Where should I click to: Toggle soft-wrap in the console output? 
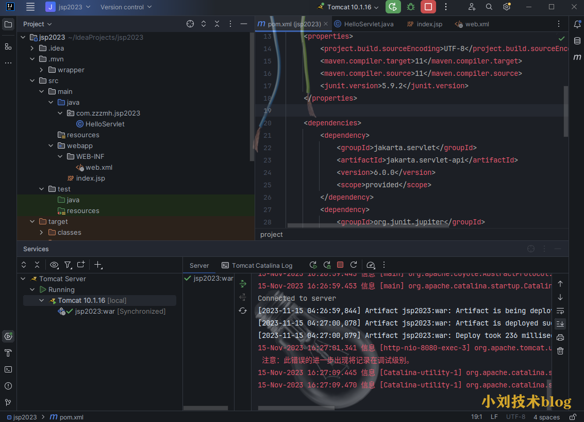tap(560, 311)
